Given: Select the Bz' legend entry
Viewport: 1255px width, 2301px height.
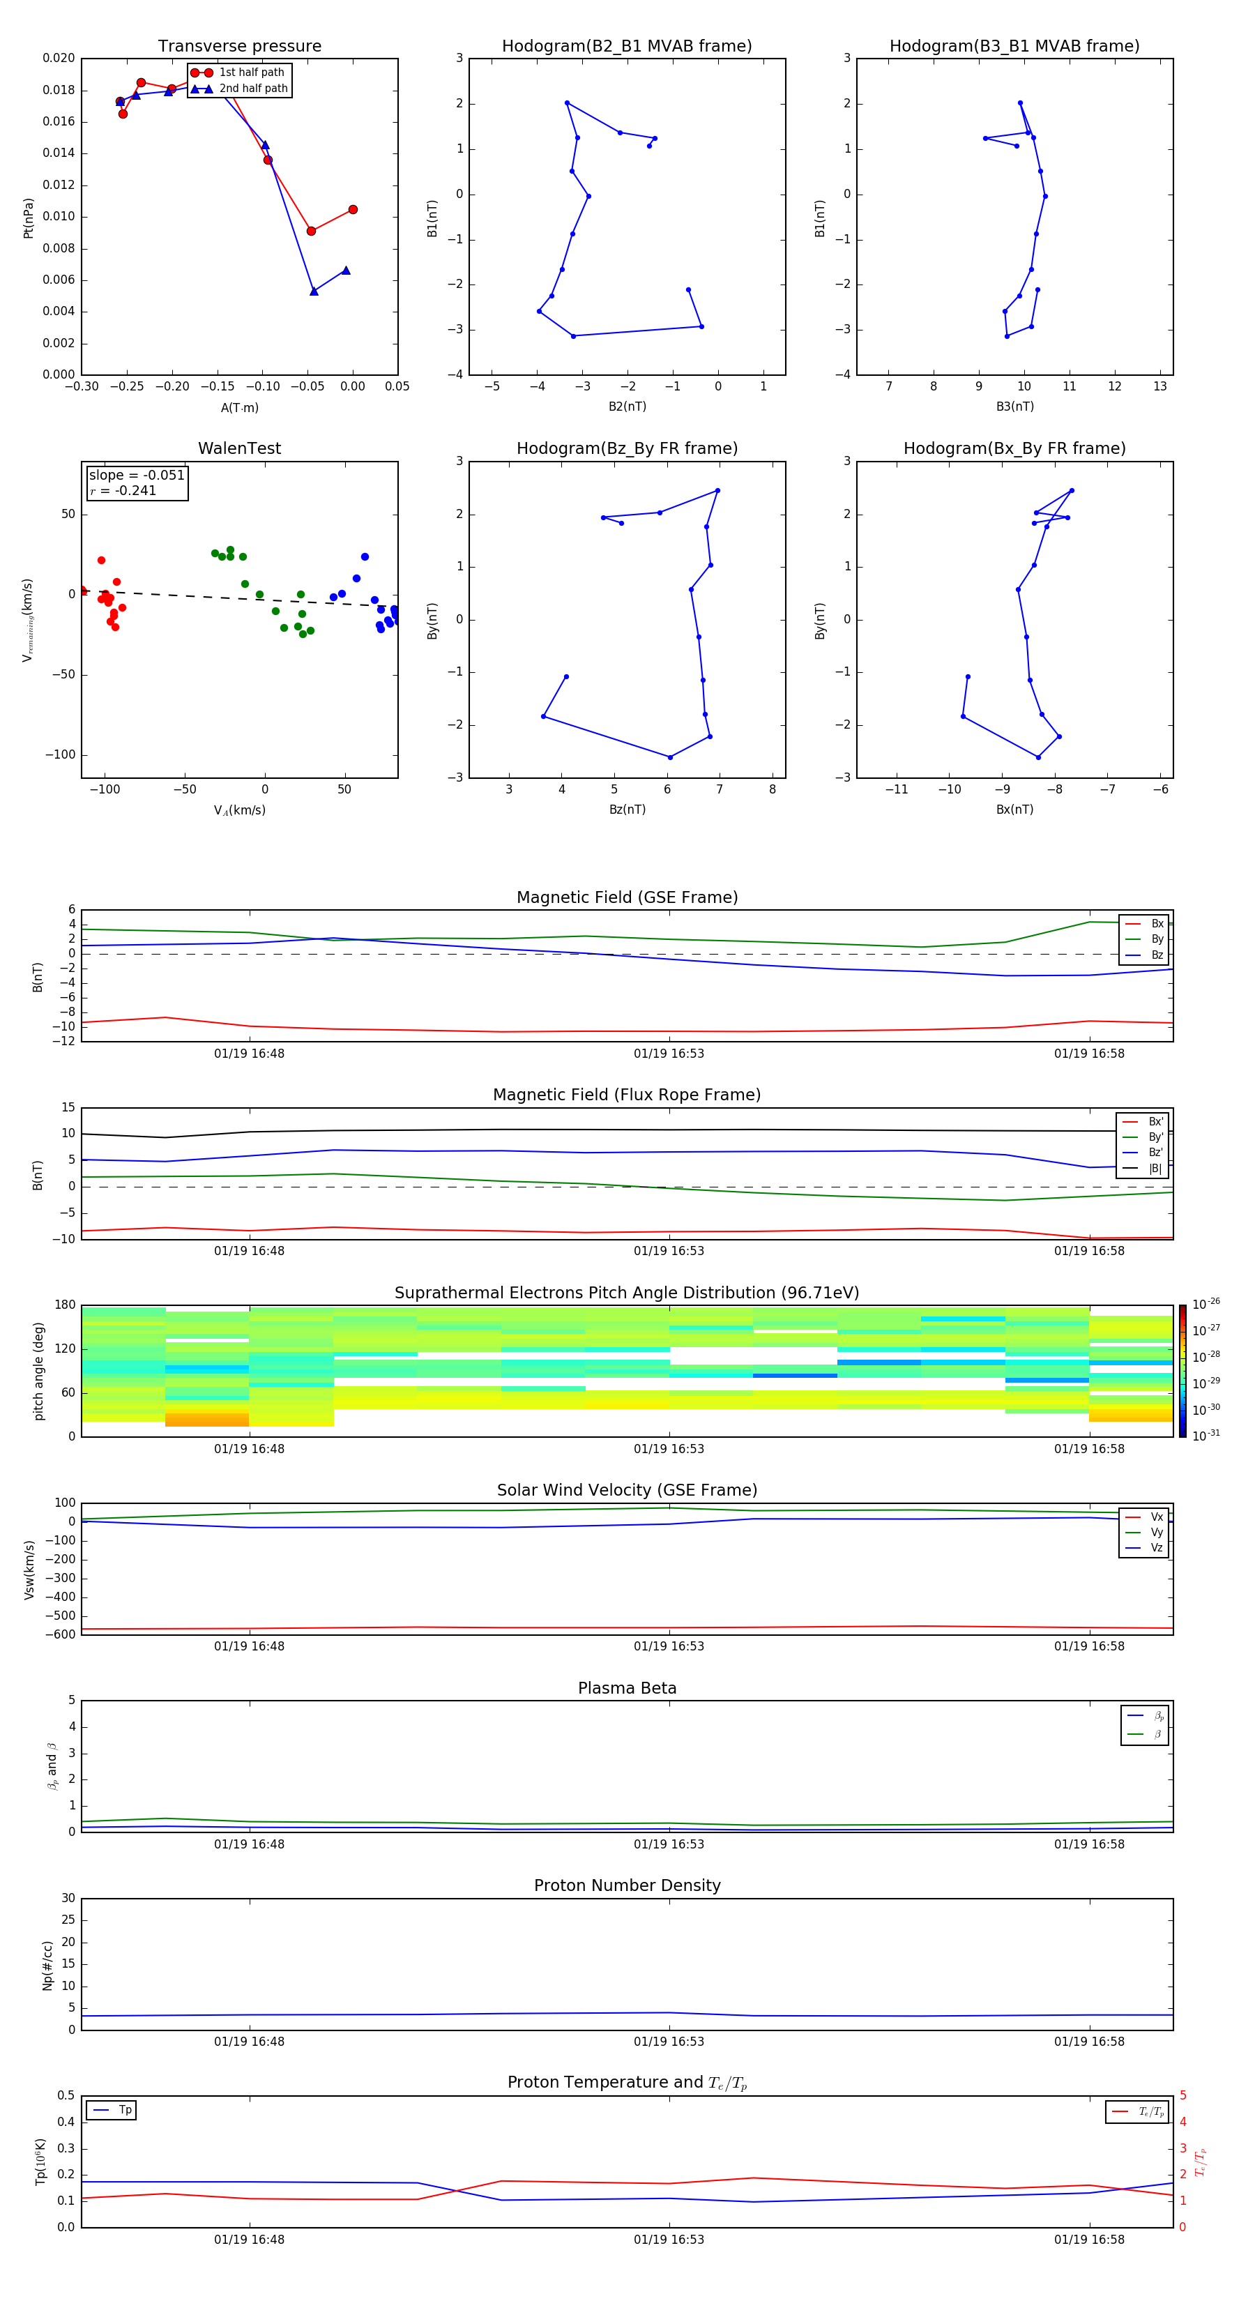Looking at the screenshot, I should coord(1143,1153).
